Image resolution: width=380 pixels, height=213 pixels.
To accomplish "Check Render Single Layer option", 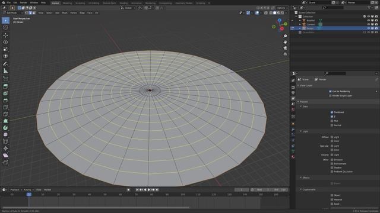I will click(330, 96).
